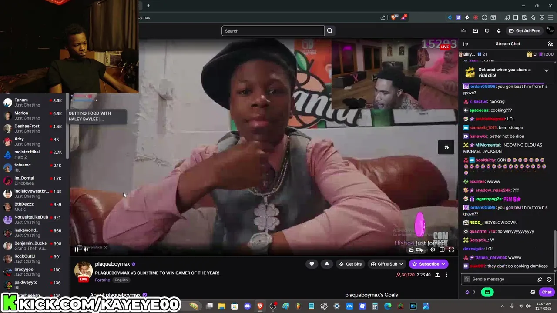Open the Fortnite category link
557x313 pixels.
[x=102, y=280]
